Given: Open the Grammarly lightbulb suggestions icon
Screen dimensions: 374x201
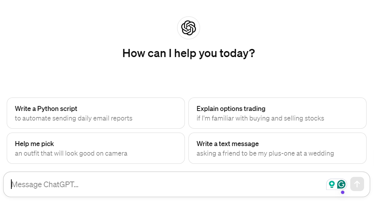Looking at the screenshot, I should coord(332,184).
